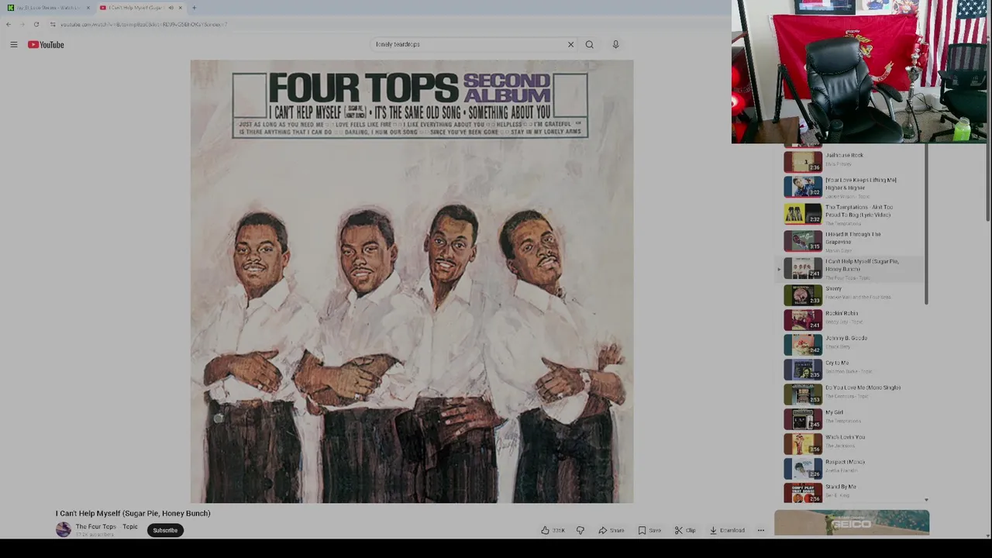This screenshot has height=558, width=992.
Task: Open The Four Tops channel avatar
Action: pyautogui.click(x=64, y=530)
